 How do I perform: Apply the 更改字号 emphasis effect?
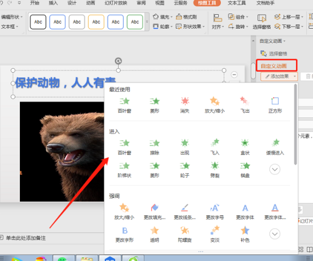(x=215, y=212)
